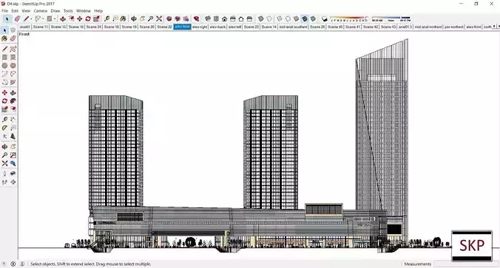
Task: Select the Rectangle shape tool in the top toolbar
Action: tap(50, 18)
